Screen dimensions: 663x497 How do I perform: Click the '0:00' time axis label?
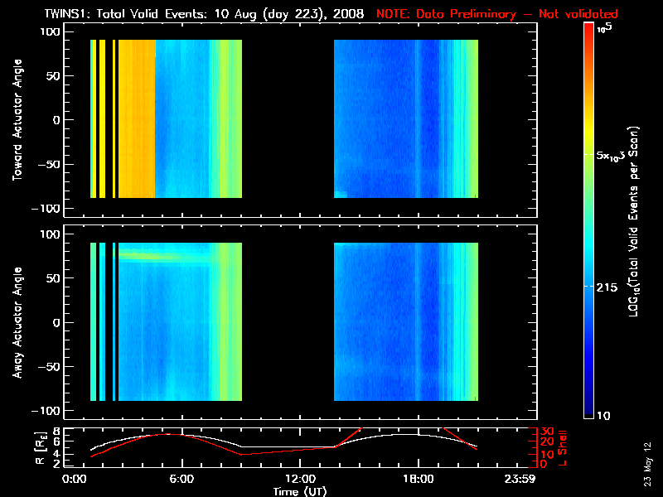74,479
